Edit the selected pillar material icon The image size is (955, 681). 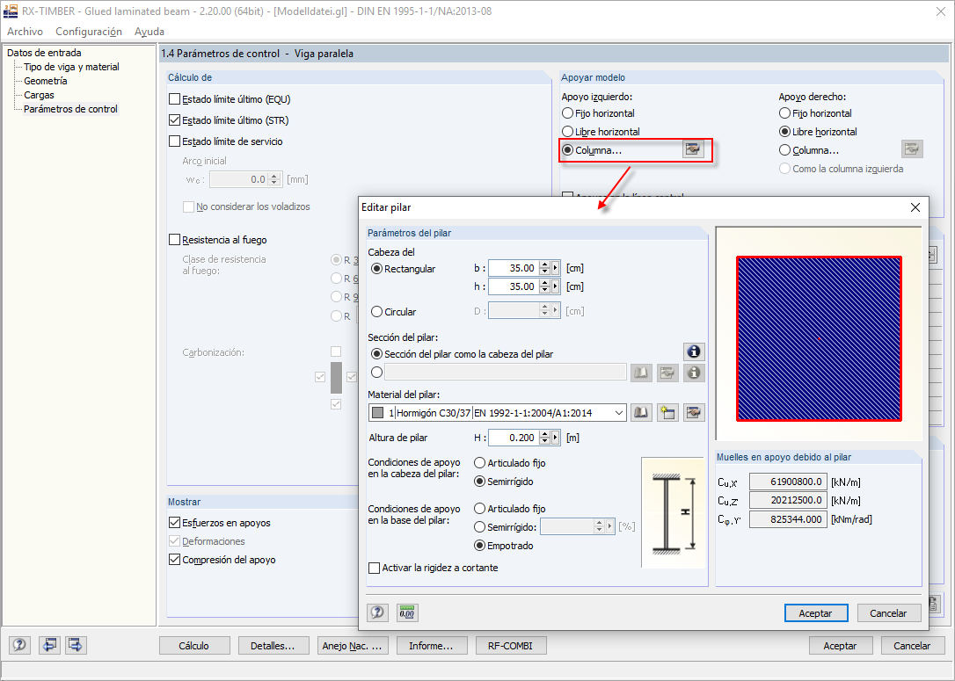pyautogui.click(x=694, y=413)
